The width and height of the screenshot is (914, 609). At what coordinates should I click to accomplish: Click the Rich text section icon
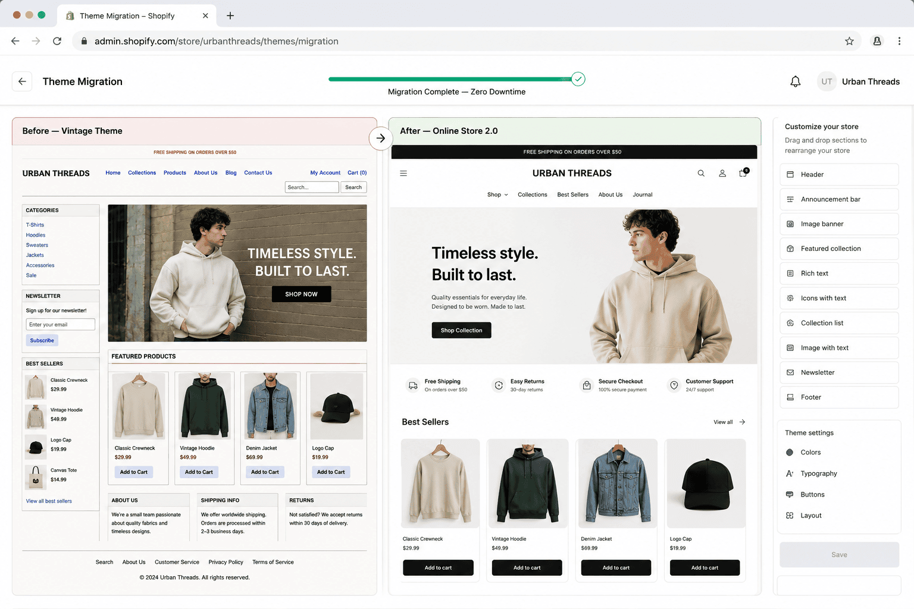pos(790,274)
